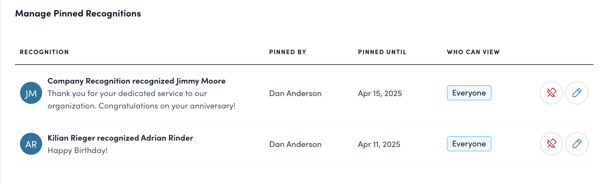Click Dan Anderson in Adrian Rinder row
This screenshot has height=184, width=607.
pos(295,144)
